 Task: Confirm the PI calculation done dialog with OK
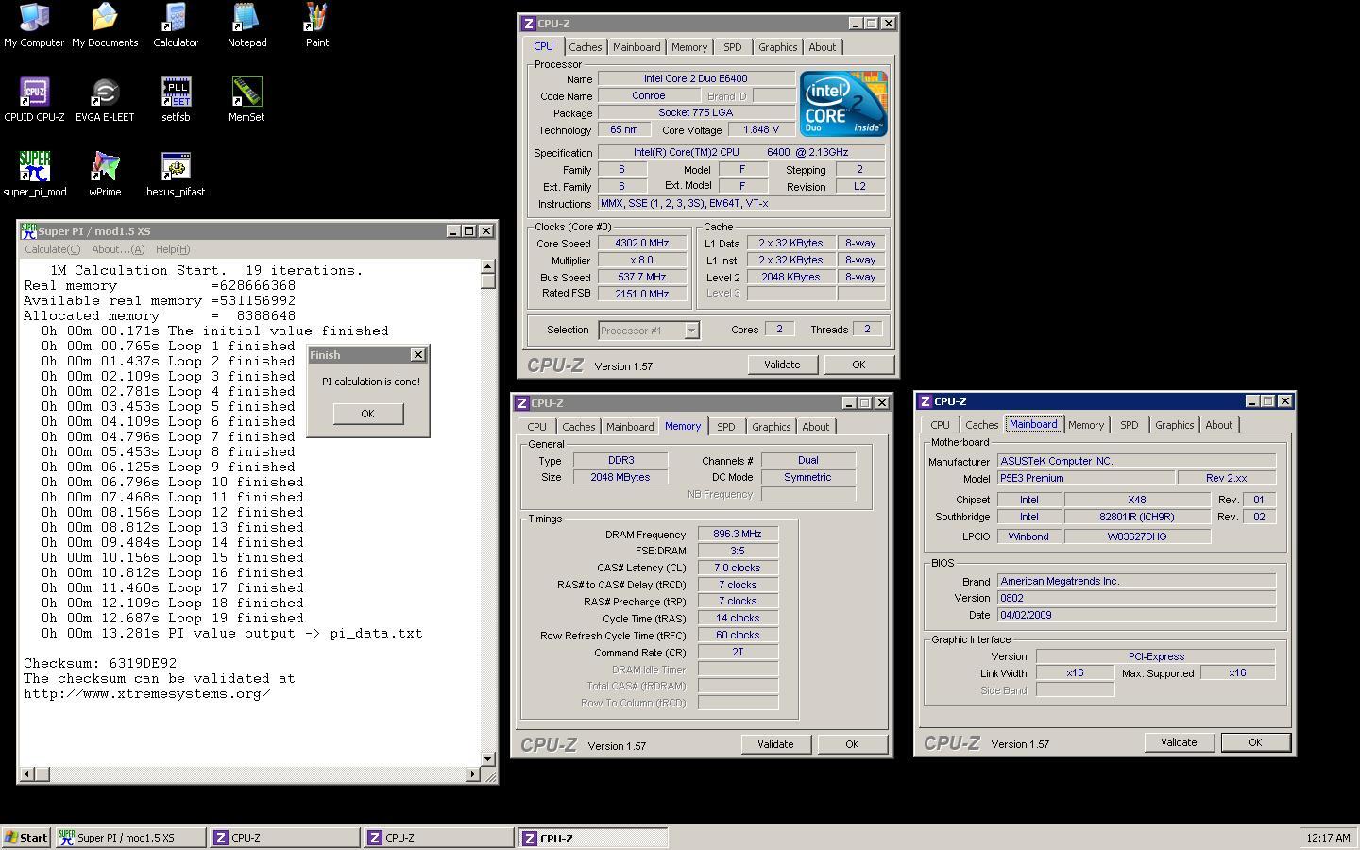pyautogui.click(x=367, y=414)
